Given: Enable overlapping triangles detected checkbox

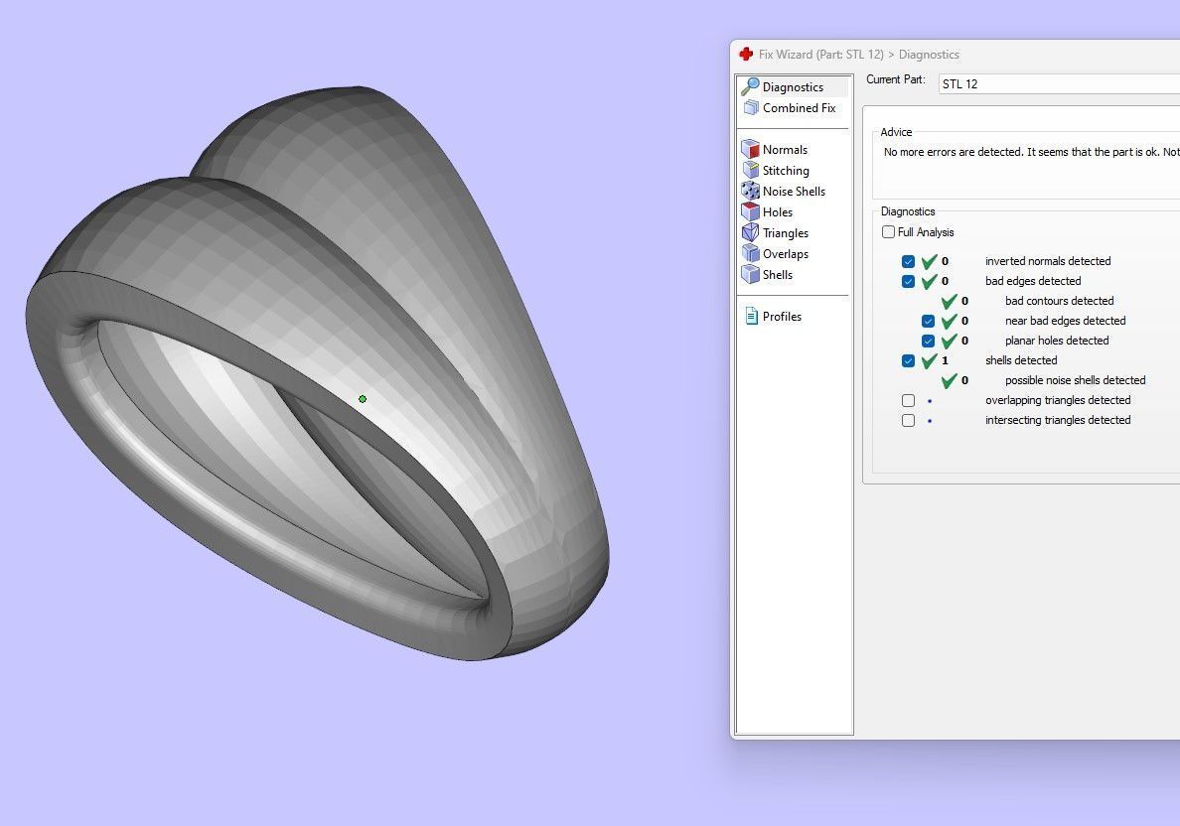Looking at the screenshot, I should point(908,400).
